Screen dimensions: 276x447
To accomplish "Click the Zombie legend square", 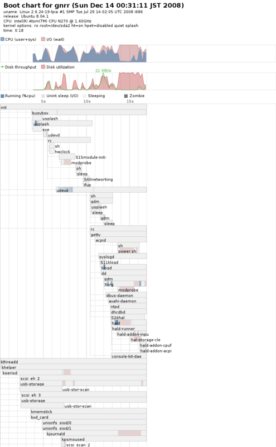I will click(126, 96).
